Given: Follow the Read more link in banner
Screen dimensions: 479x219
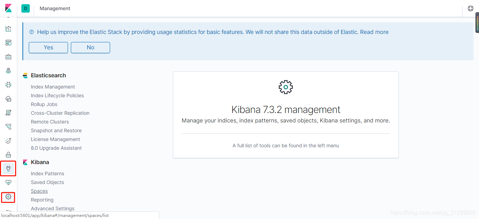Looking at the screenshot, I should coord(374,32).
